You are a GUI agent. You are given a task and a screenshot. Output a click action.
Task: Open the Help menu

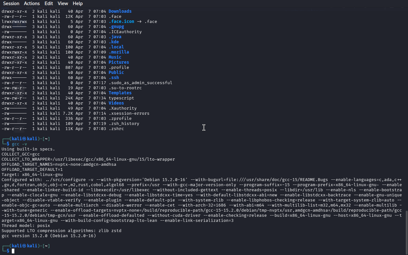pyautogui.click(x=78, y=4)
